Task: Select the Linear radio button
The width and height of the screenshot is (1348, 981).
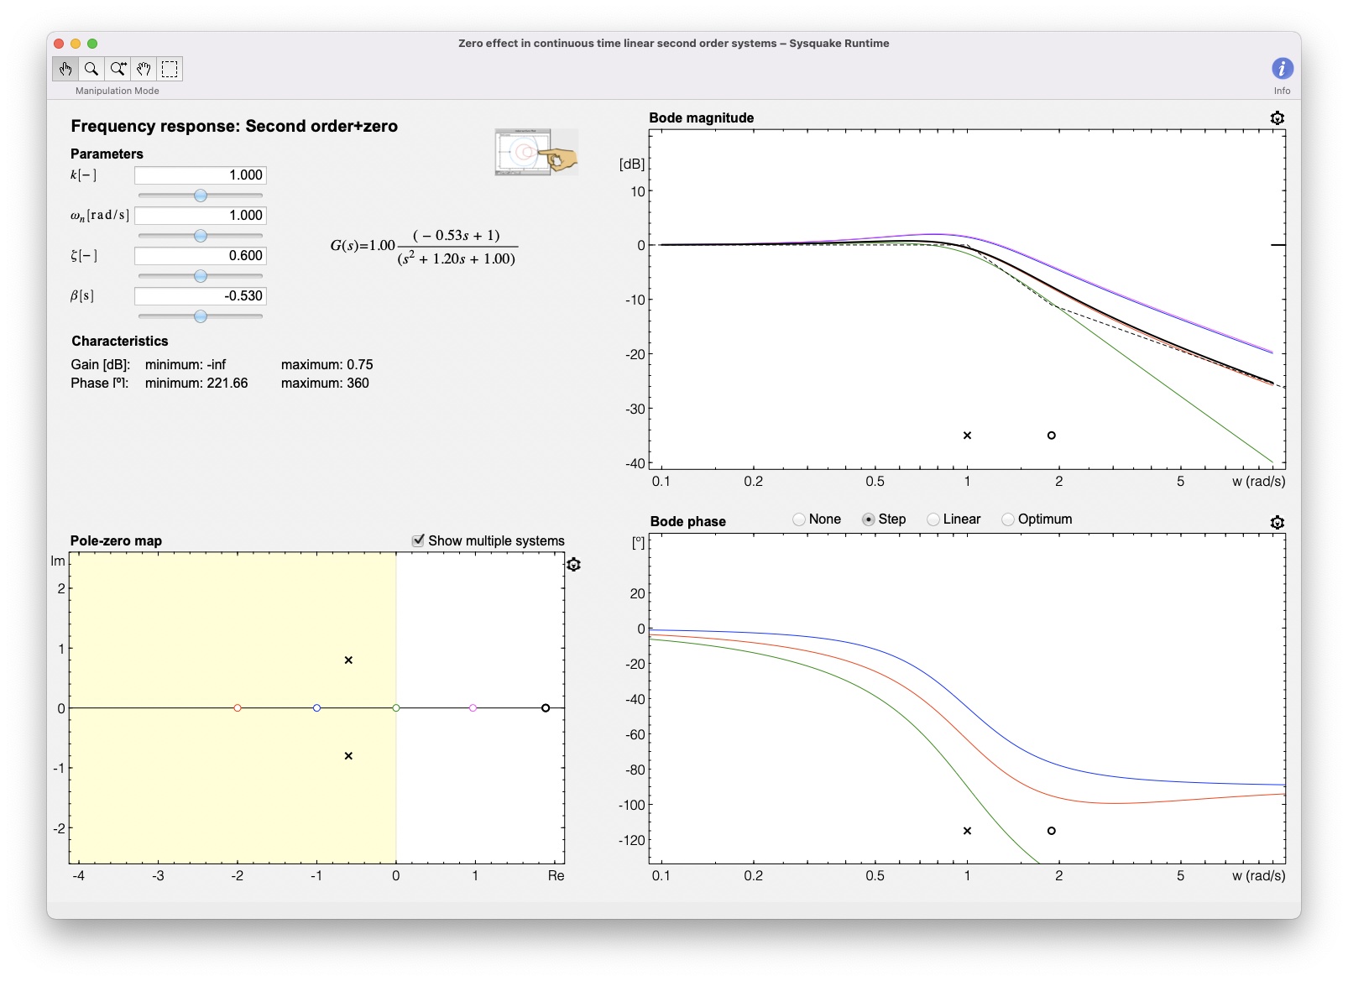Action: coord(932,519)
